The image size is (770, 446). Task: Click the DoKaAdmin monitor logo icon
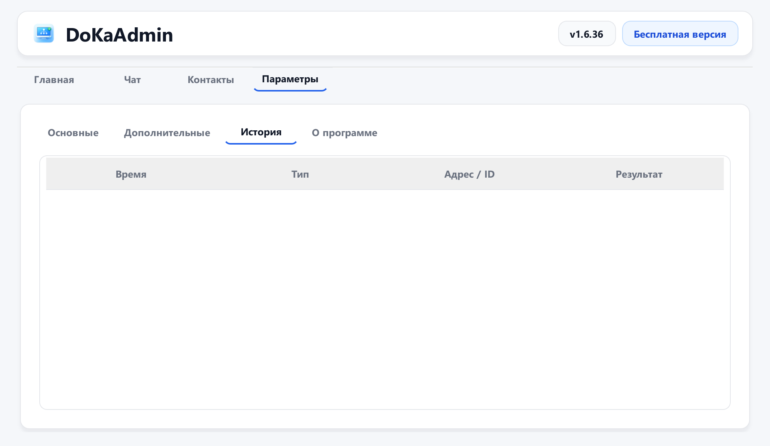pyautogui.click(x=44, y=33)
